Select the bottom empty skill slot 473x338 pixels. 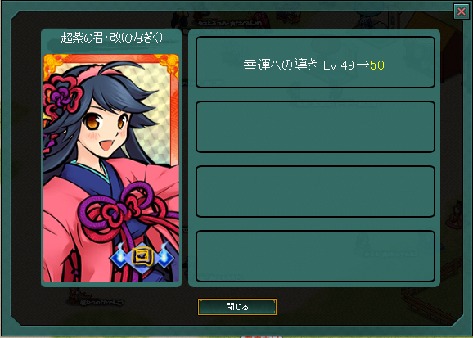tap(315, 256)
